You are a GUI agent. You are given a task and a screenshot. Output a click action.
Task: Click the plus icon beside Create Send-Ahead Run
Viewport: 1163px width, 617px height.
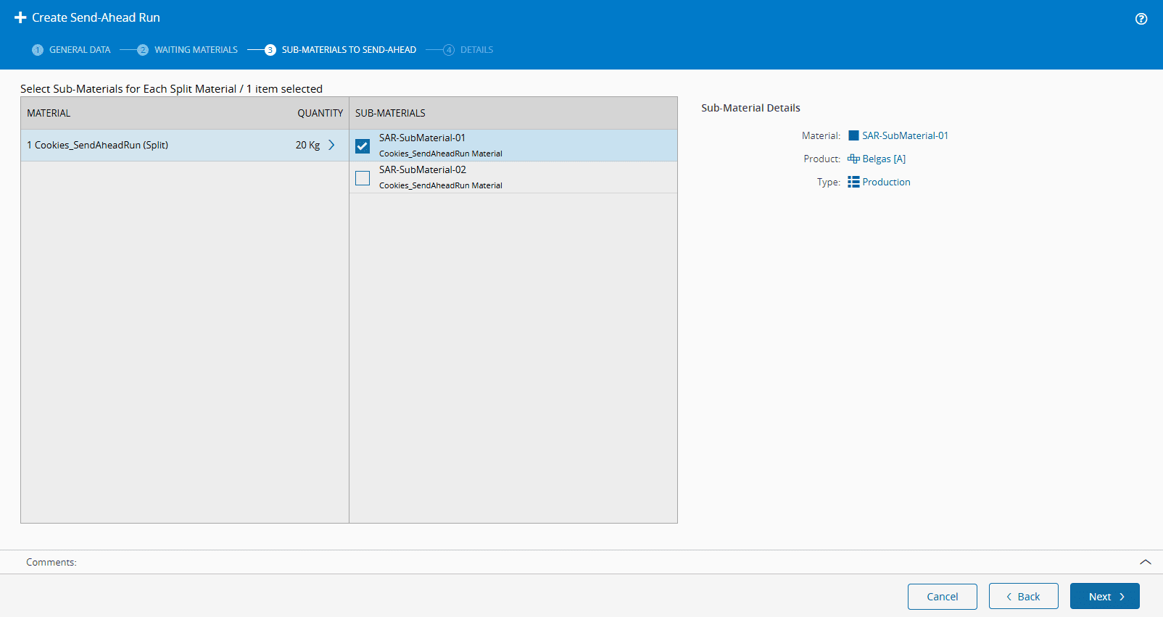click(x=20, y=17)
